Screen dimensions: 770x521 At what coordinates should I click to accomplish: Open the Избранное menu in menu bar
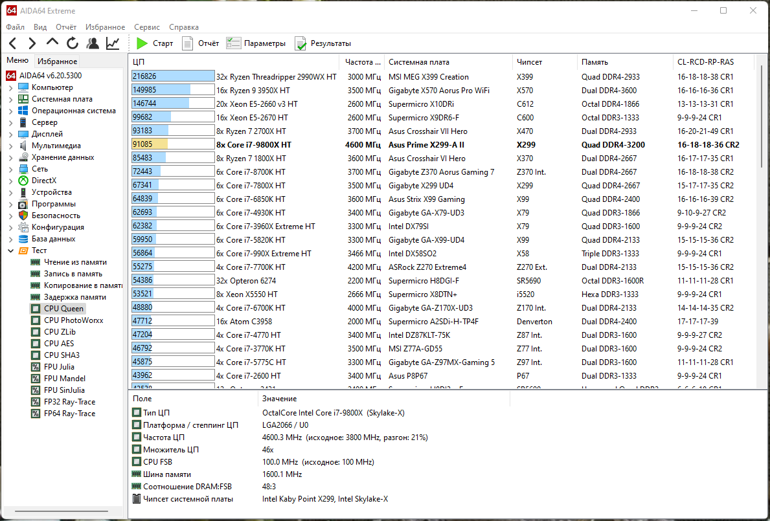105,27
